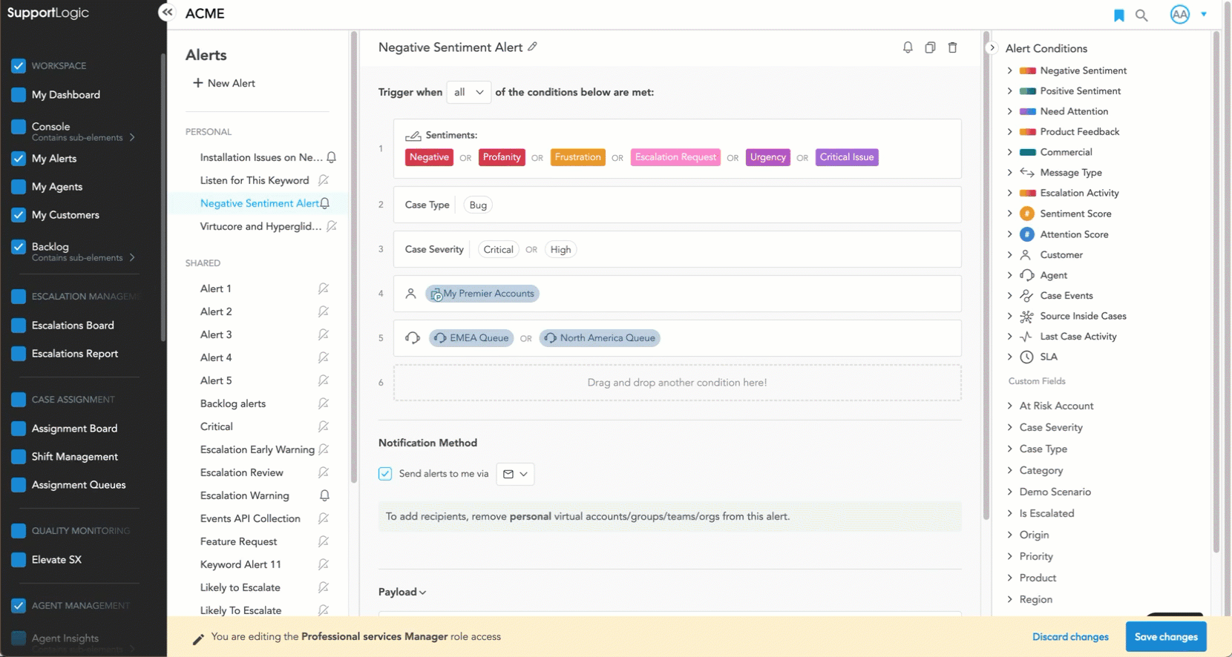This screenshot has height=657, width=1232.
Task: Click Case Events icon in conditions list
Action: tap(1027, 296)
